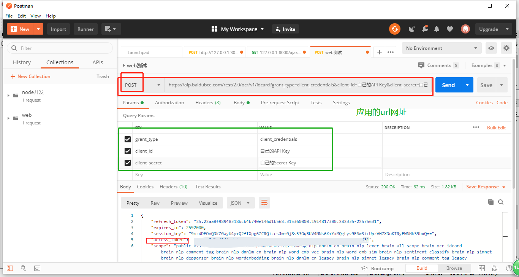Select Preview response view
This screenshot has width=519, height=277.
pos(179,203)
